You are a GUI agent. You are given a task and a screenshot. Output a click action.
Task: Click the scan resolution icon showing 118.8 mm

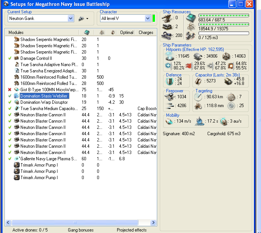pos(198,106)
